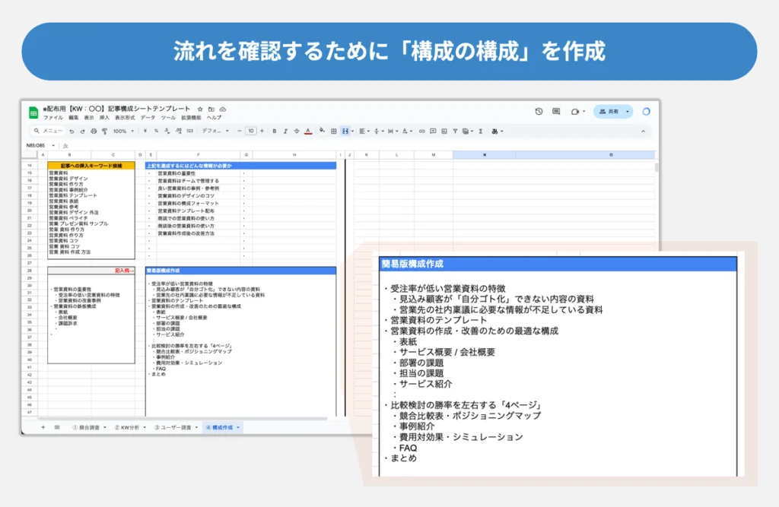This screenshot has width=779, height=507.
Task: Toggle italic text formatting
Action: (285, 131)
